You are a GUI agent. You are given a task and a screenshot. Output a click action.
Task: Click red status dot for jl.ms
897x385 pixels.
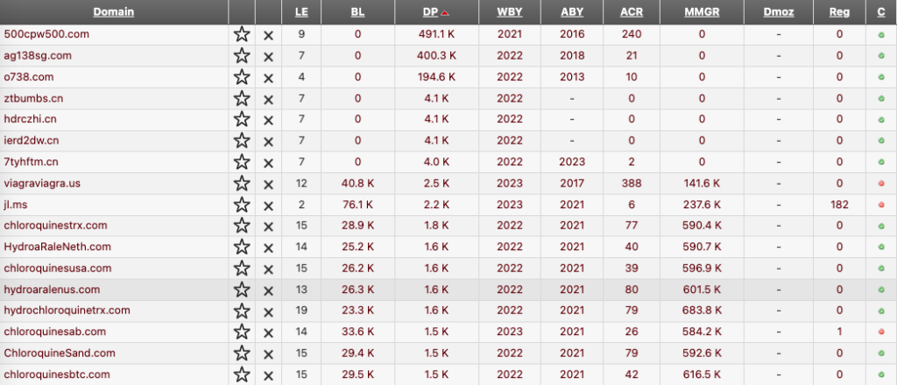coord(881,205)
